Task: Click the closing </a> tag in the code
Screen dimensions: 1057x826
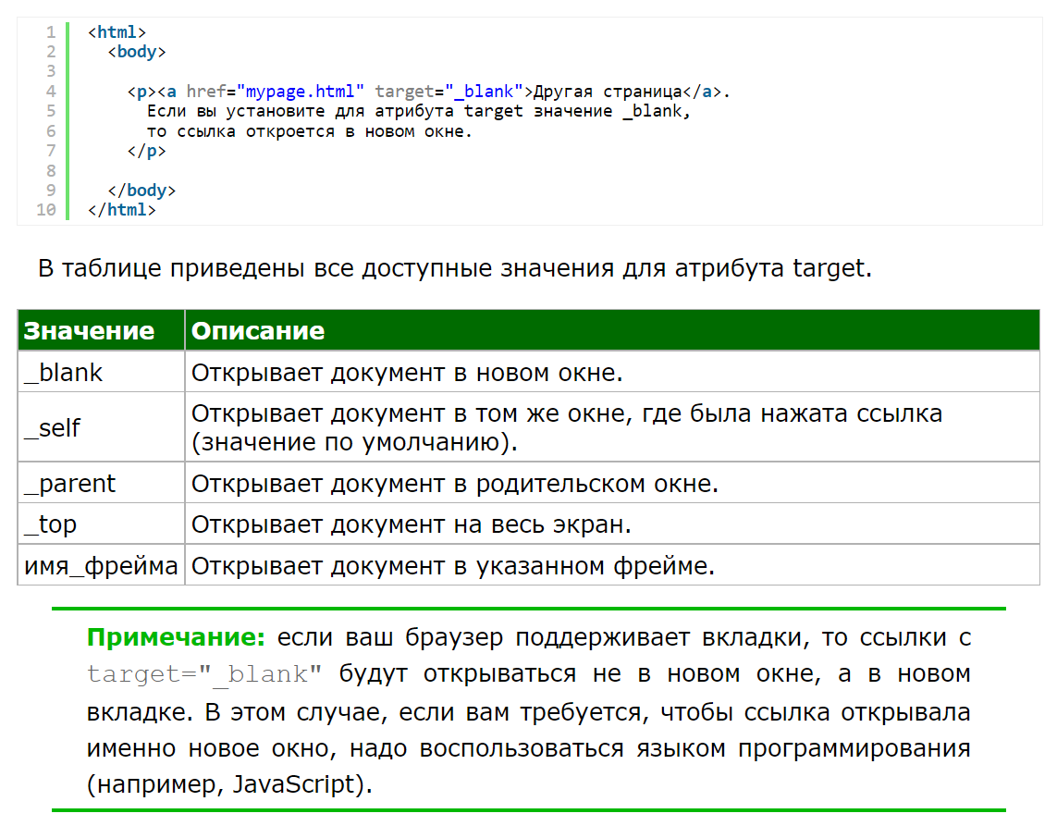Action: 703,91
